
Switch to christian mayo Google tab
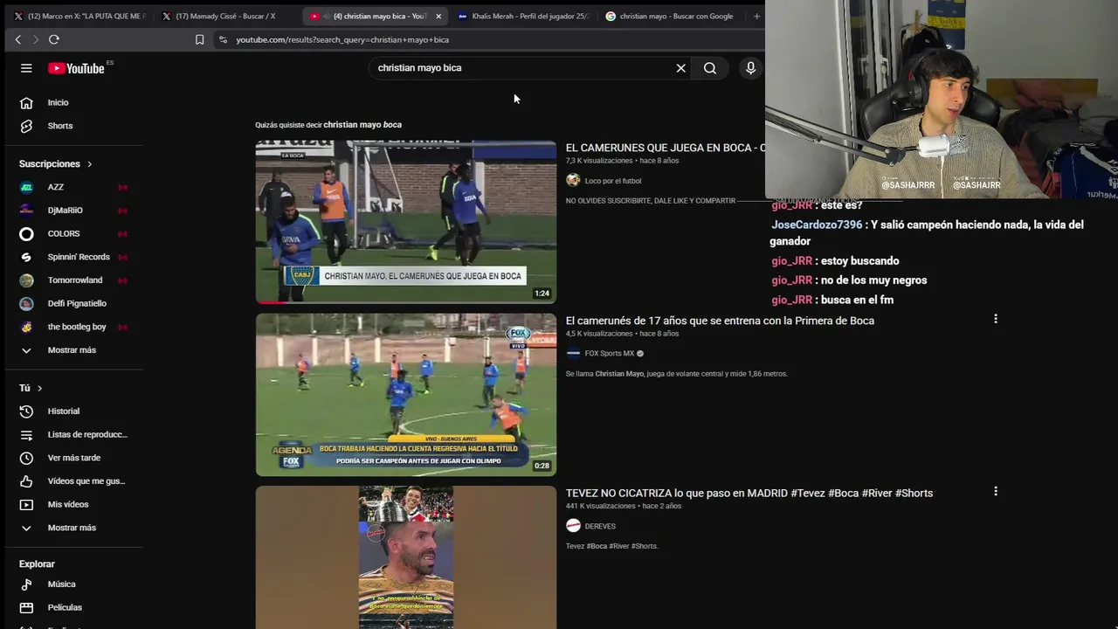pos(671,16)
